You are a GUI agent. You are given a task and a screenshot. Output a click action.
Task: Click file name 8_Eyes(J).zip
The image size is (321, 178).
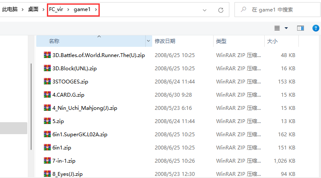(67, 174)
